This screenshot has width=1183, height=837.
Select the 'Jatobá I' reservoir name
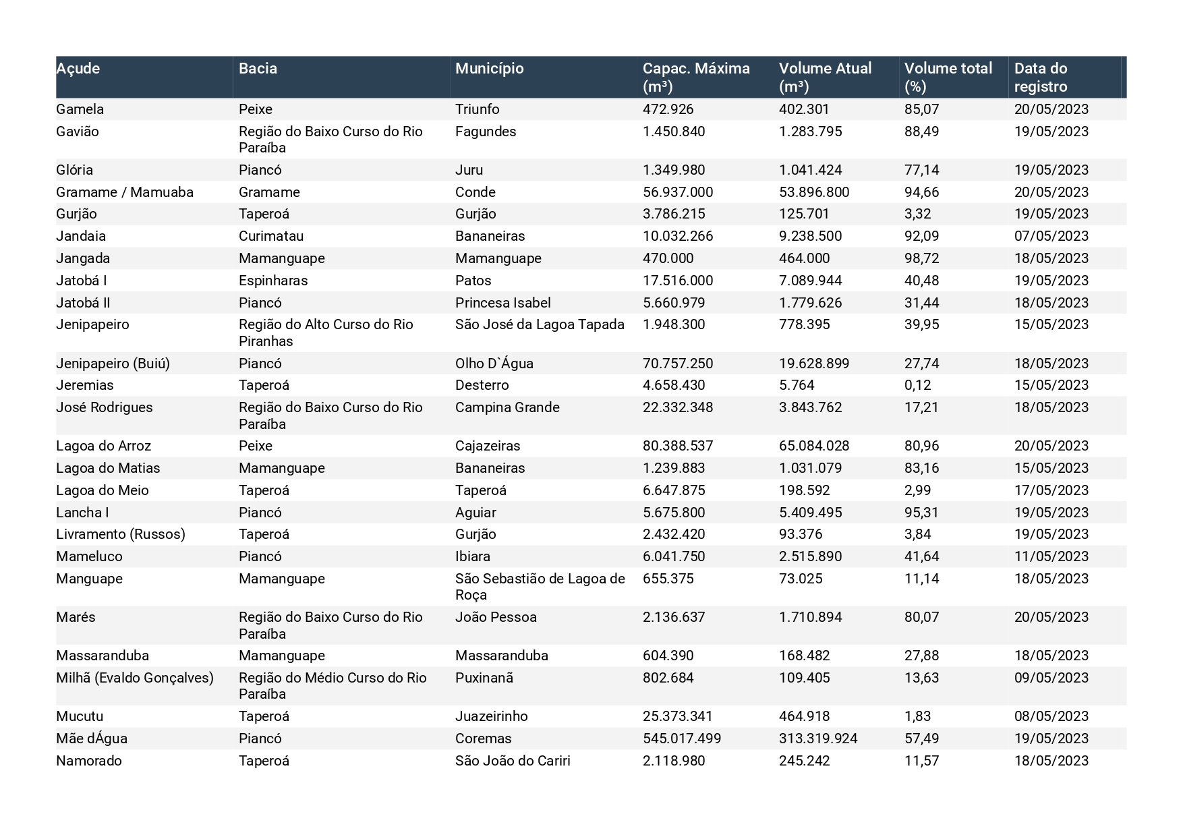[x=81, y=281]
